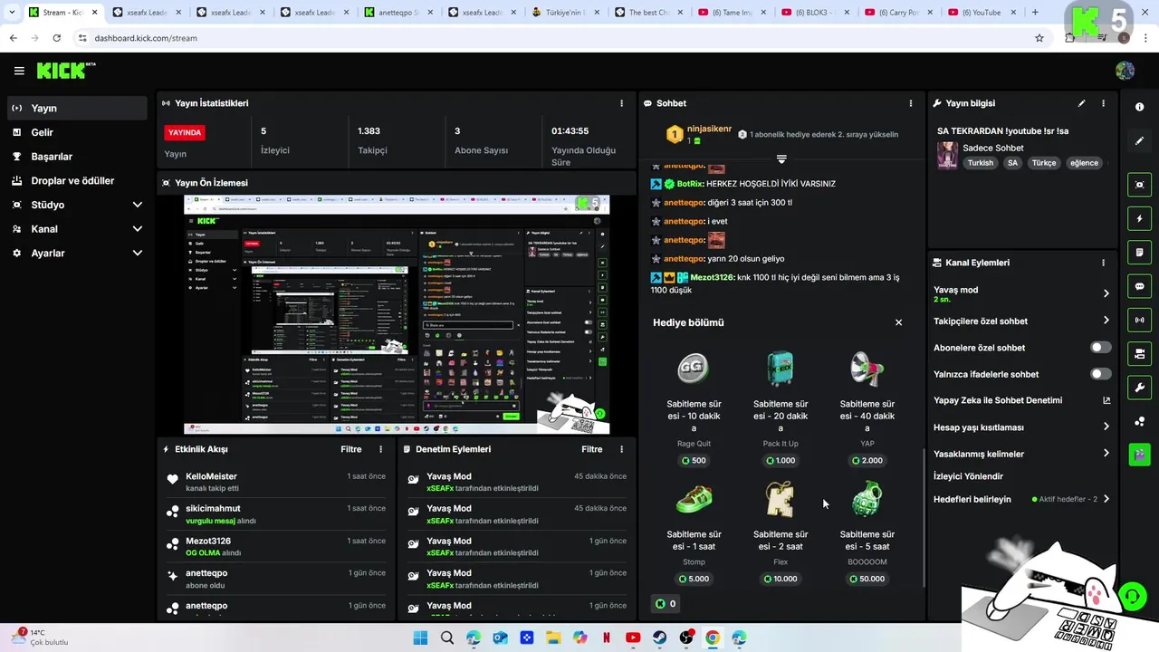Viewport: 1159px width, 652px height.
Task: Go to Başarılar in sidebar
Action: click(77, 157)
